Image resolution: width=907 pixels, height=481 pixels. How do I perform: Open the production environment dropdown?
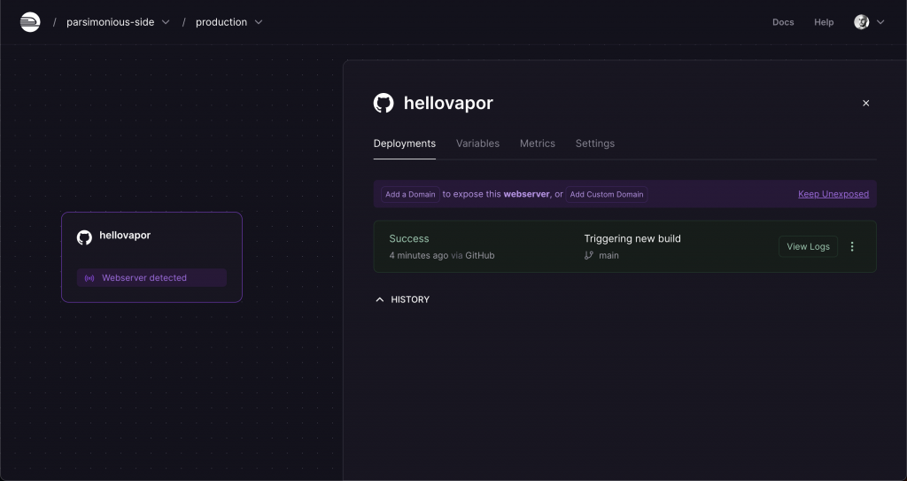229,22
